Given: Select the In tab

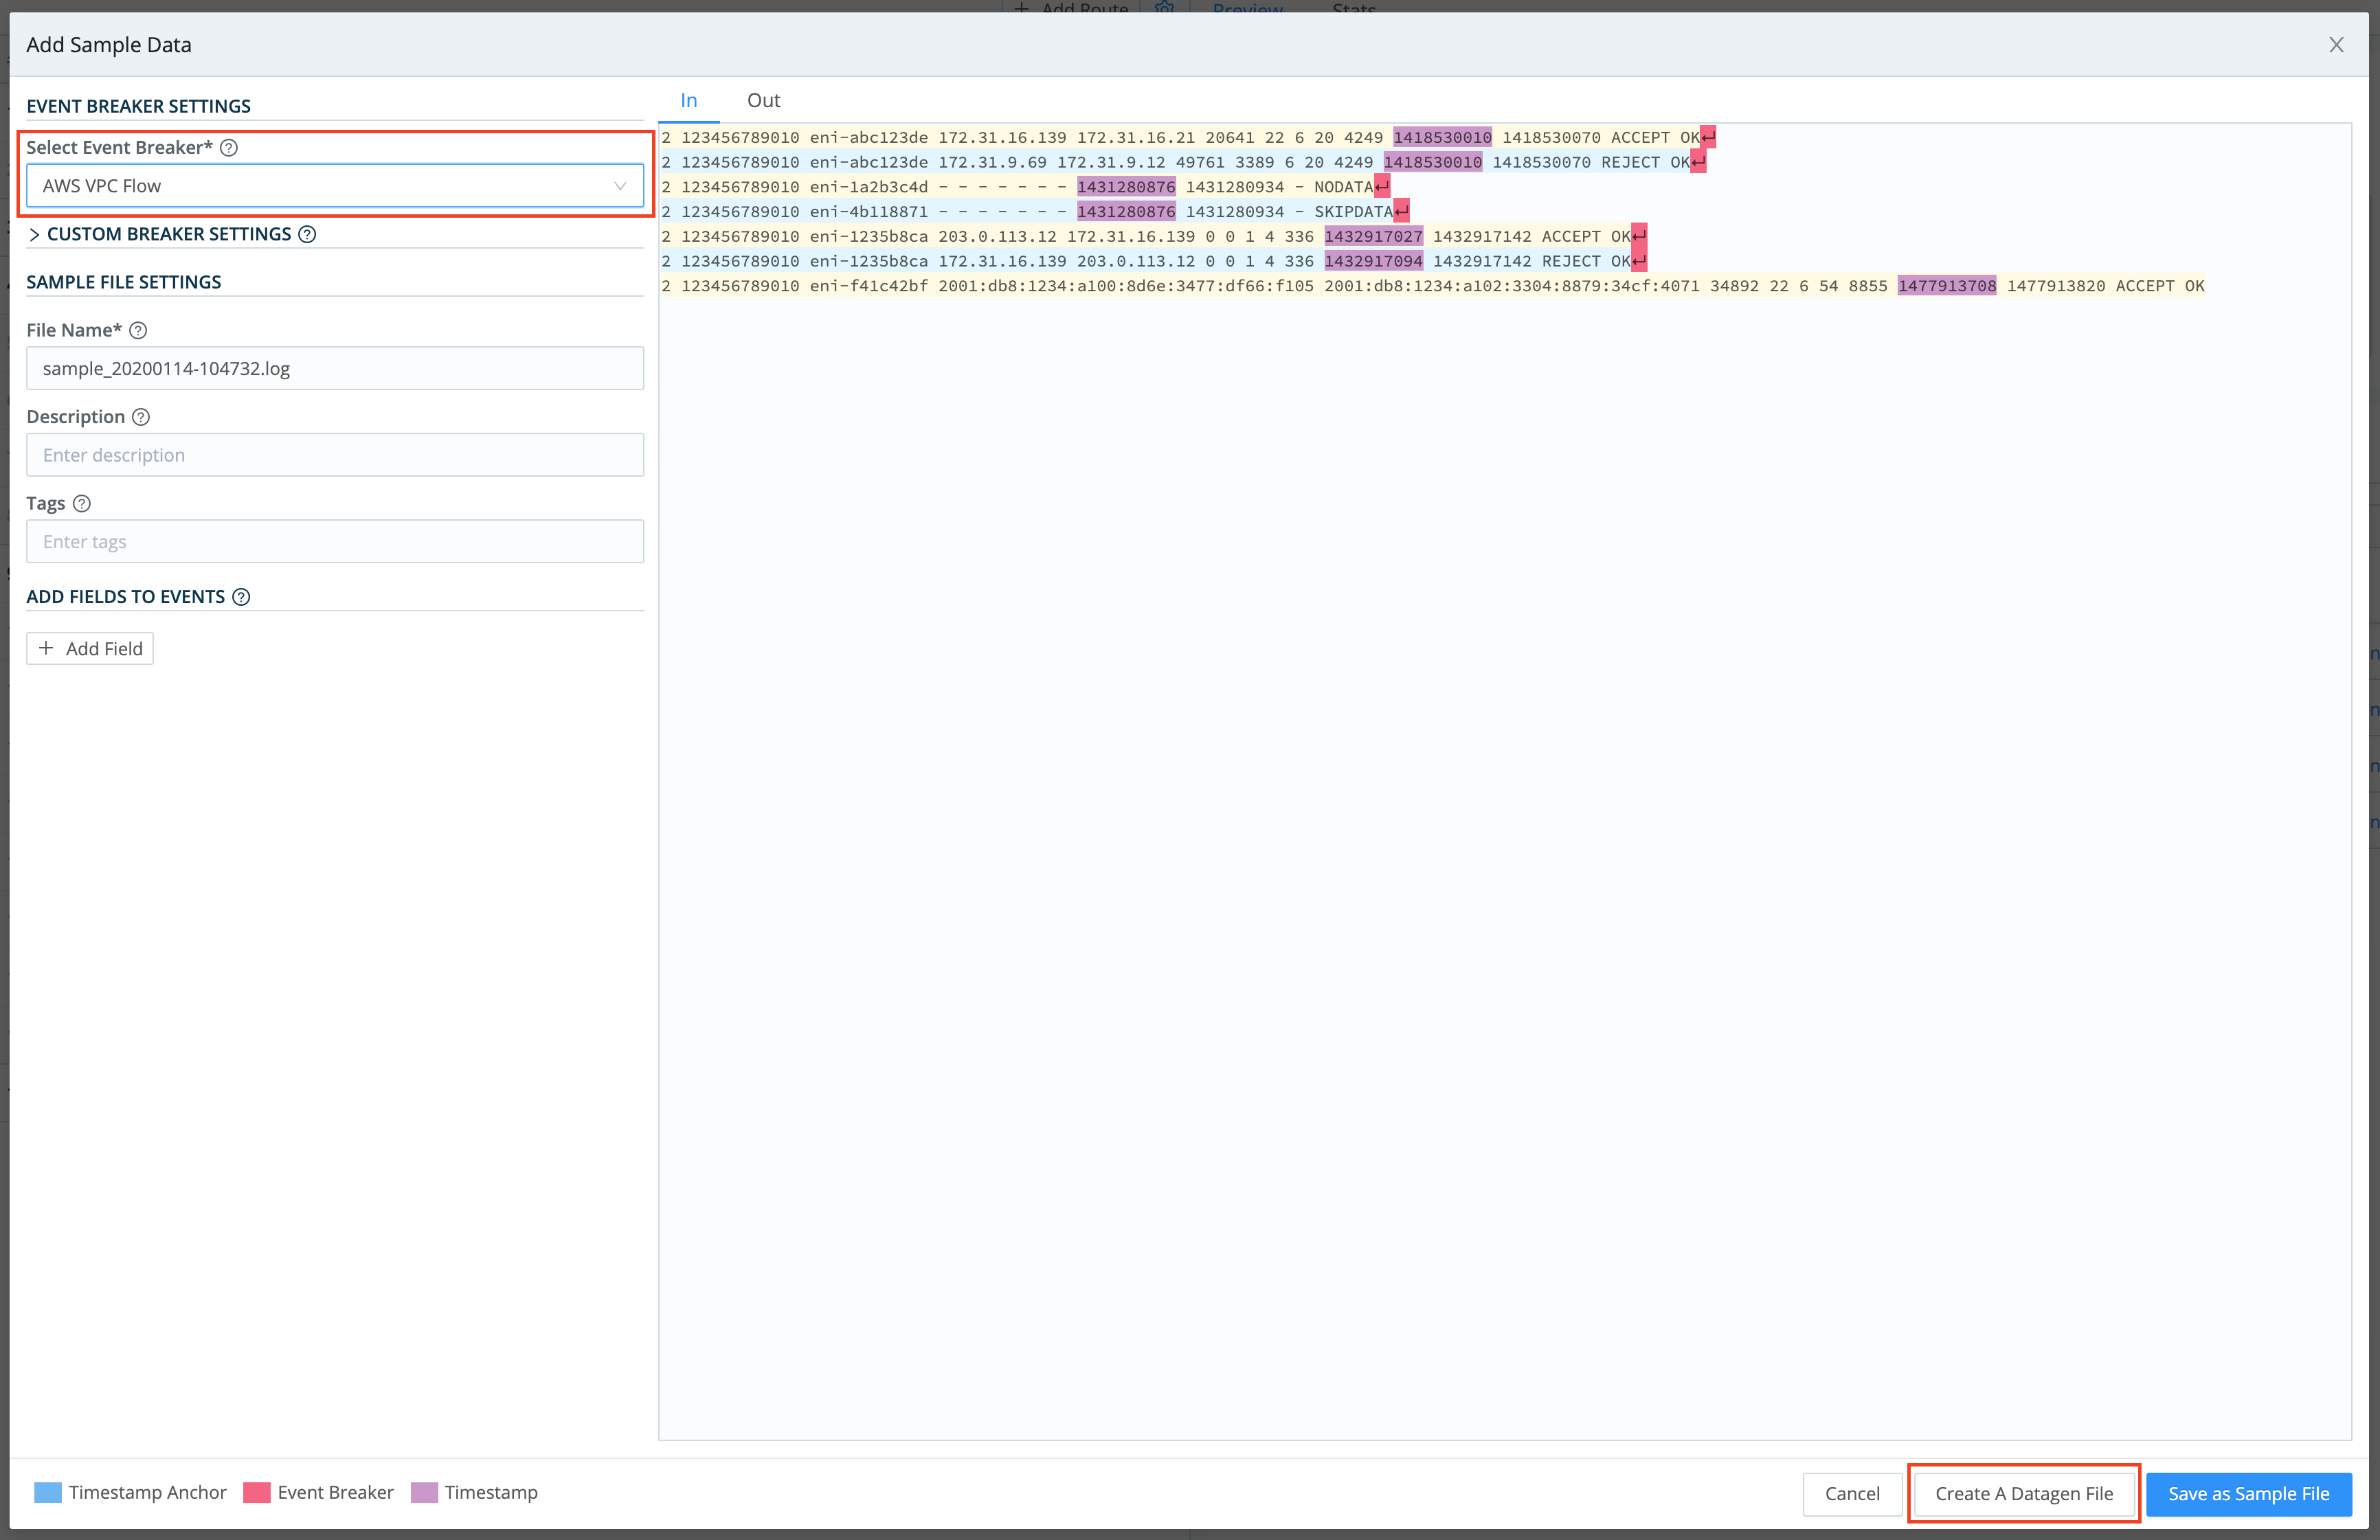Looking at the screenshot, I should (x=689, y=100).
